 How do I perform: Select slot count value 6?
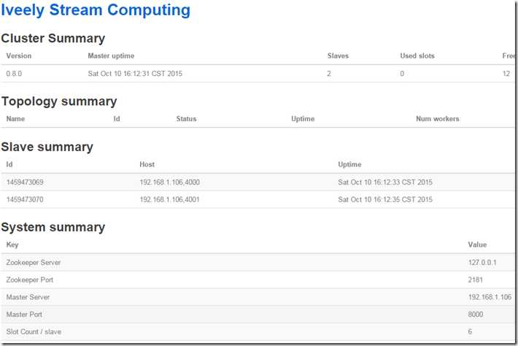coord(470,331)
